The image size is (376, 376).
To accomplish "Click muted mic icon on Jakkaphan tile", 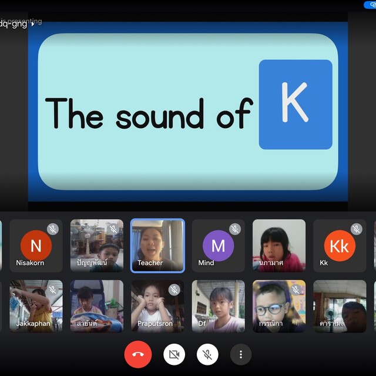I will [x=53, y=290].
